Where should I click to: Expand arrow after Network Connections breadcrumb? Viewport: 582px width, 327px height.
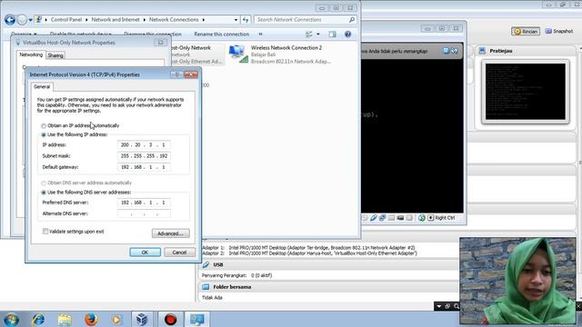[x=204, y=20]
